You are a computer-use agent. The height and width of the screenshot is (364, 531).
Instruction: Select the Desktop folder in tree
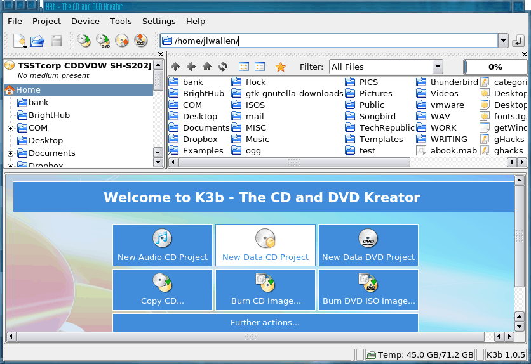point(40,141)
